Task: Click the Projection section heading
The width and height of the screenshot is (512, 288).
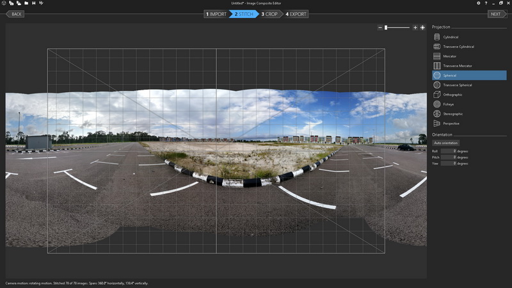Action: pos(441,27)
